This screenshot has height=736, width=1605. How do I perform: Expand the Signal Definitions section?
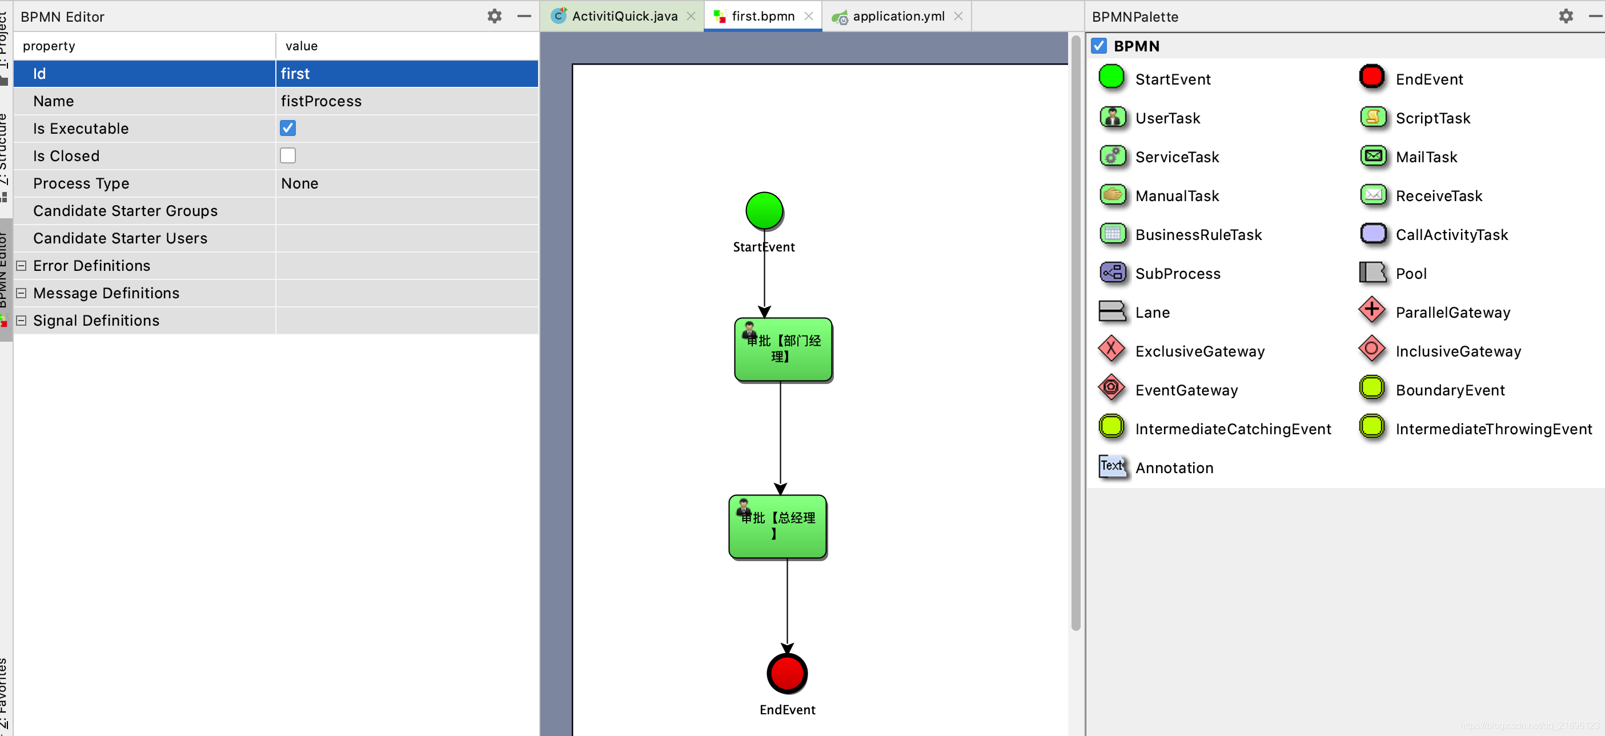click(x=21, y=321)
